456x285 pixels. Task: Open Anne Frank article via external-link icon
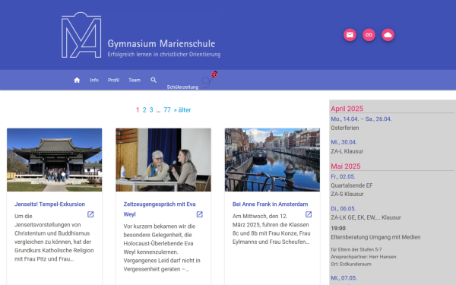[309, 214]
